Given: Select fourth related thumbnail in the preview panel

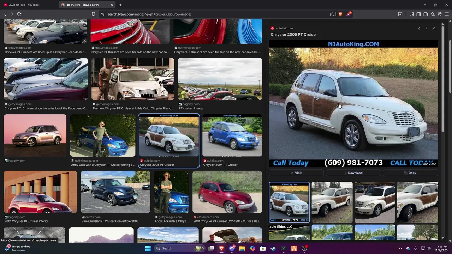Looking at the screenshot, I should (x=417, y=202).
